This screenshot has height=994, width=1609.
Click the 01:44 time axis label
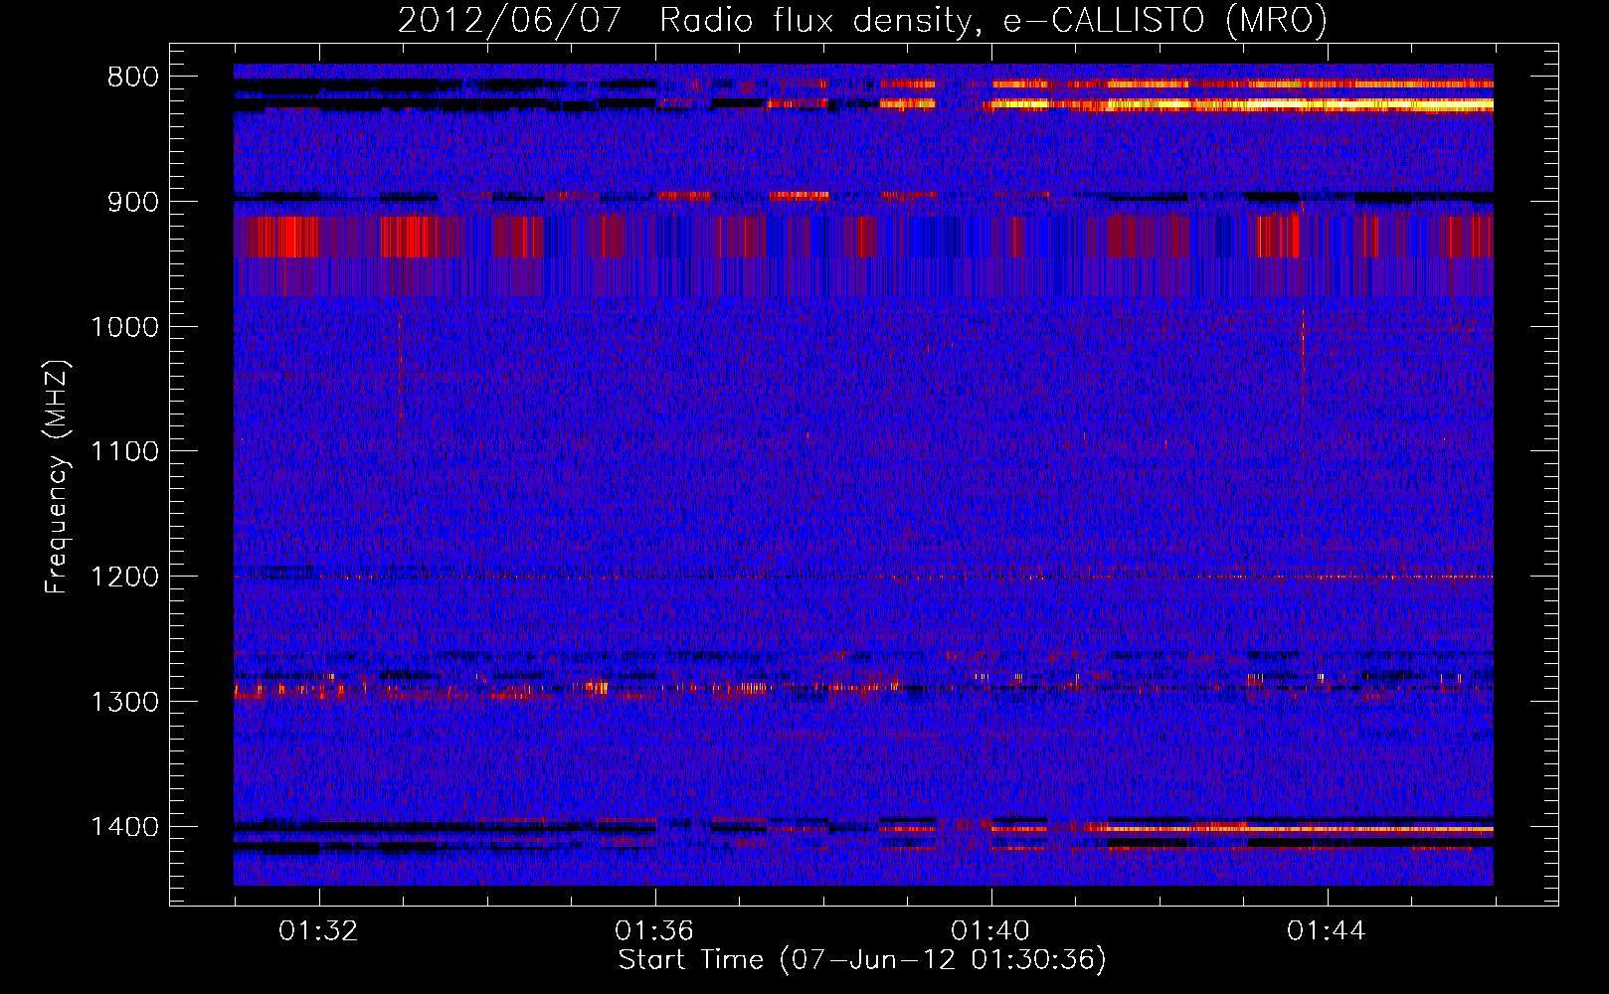coord(1327,931)
